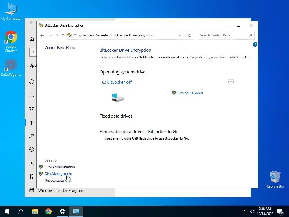Select Windows Insider Program in Settings
Screen dimensions: 289x217
(x=61, y=190)
